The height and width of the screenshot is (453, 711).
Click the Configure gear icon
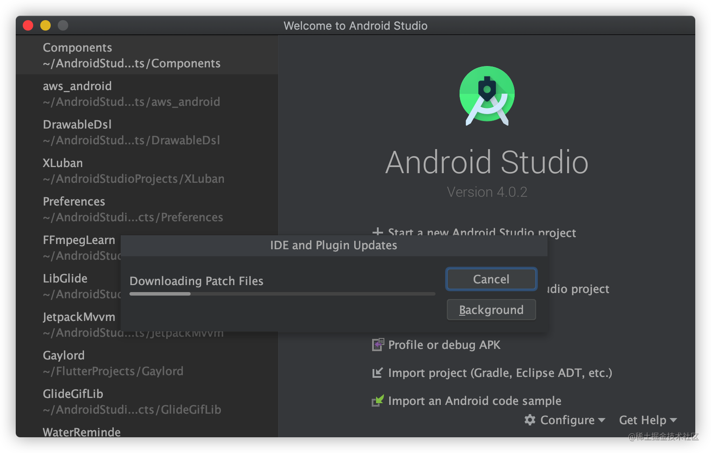[530, 420]
